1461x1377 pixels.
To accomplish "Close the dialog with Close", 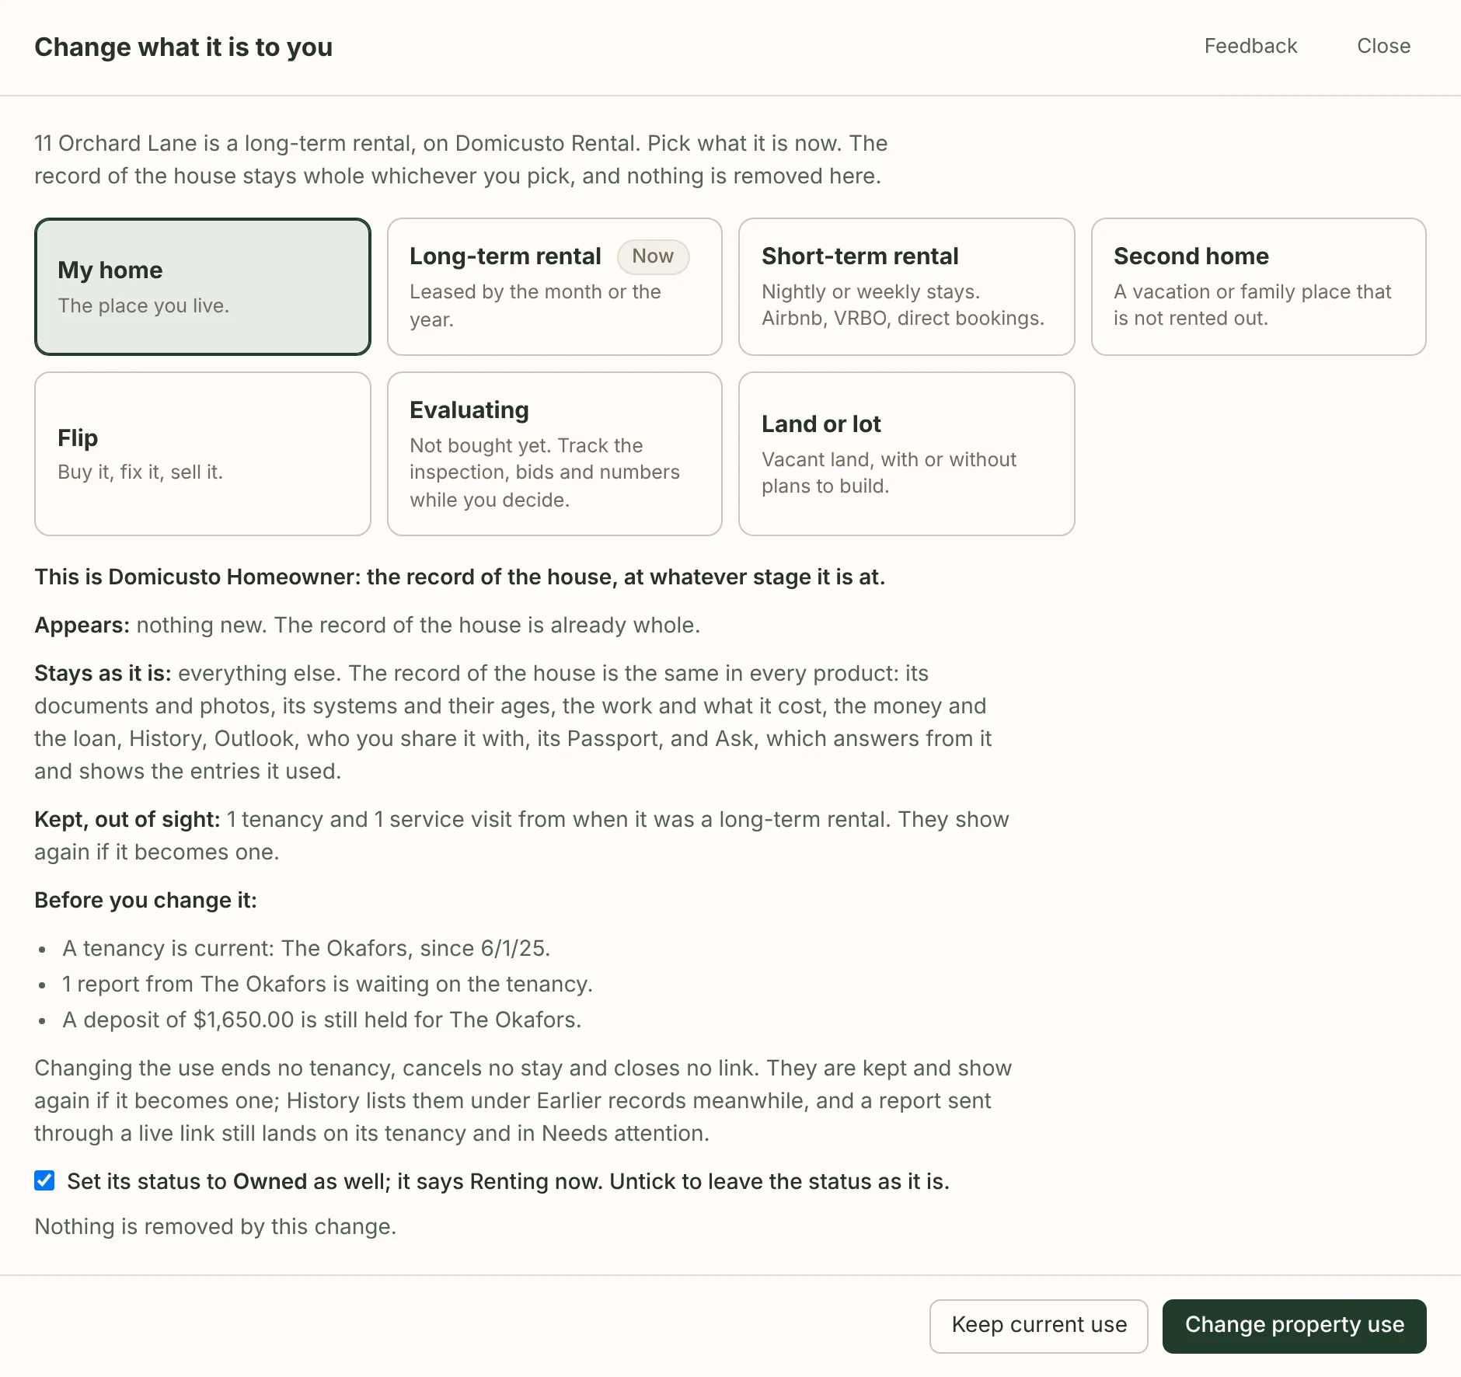I will 1383,47.
